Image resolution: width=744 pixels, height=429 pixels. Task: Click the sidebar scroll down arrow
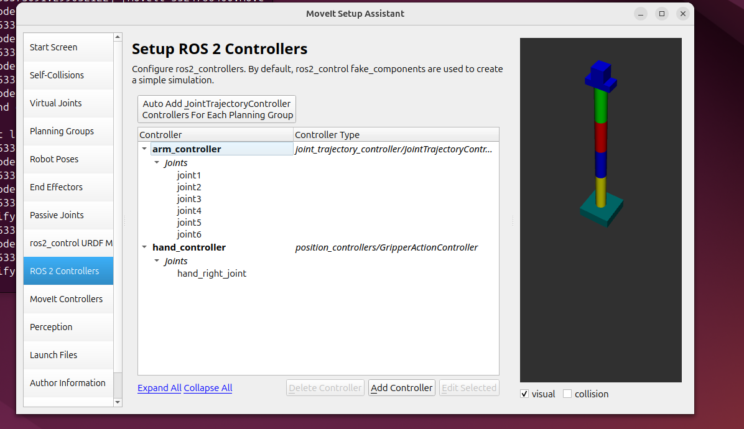pos(118,402)
